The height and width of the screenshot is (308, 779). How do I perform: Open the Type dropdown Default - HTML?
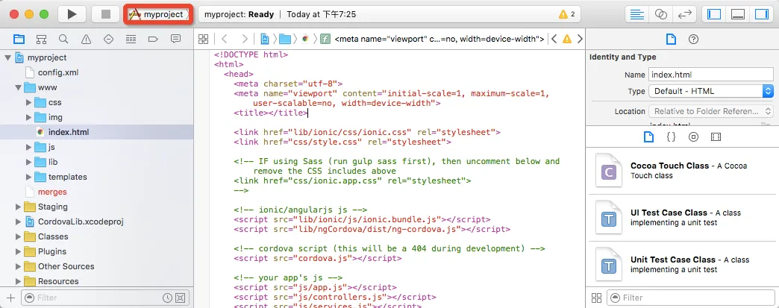tap(711, 91)
